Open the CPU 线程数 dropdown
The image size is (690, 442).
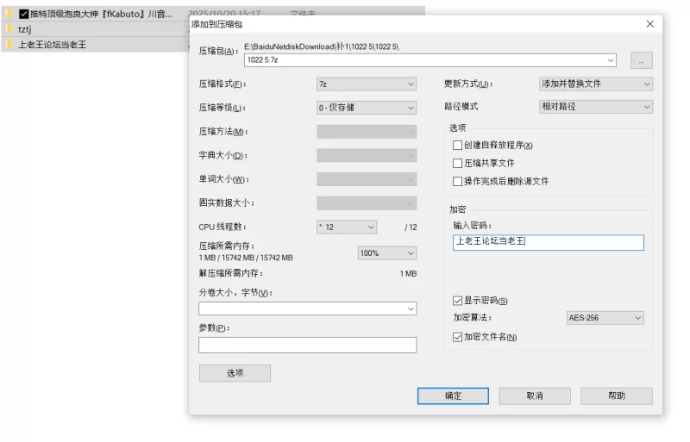coord(347,227)
